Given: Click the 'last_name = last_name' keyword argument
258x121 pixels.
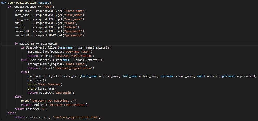Looking at the screenshot, I should pos(140,76).
